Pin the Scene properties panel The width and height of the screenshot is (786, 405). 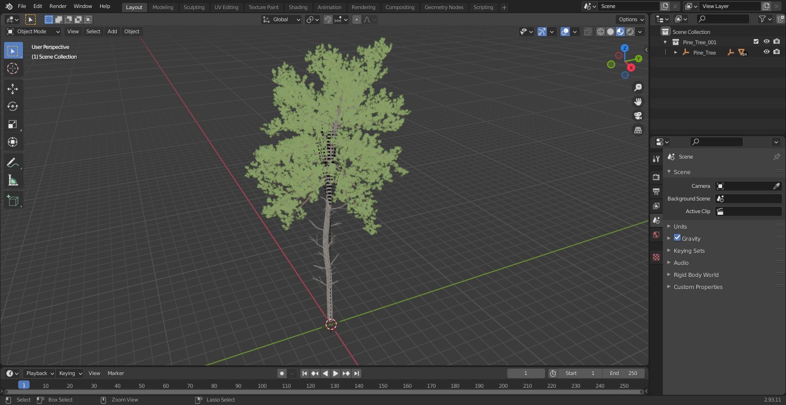pos(776,157)
